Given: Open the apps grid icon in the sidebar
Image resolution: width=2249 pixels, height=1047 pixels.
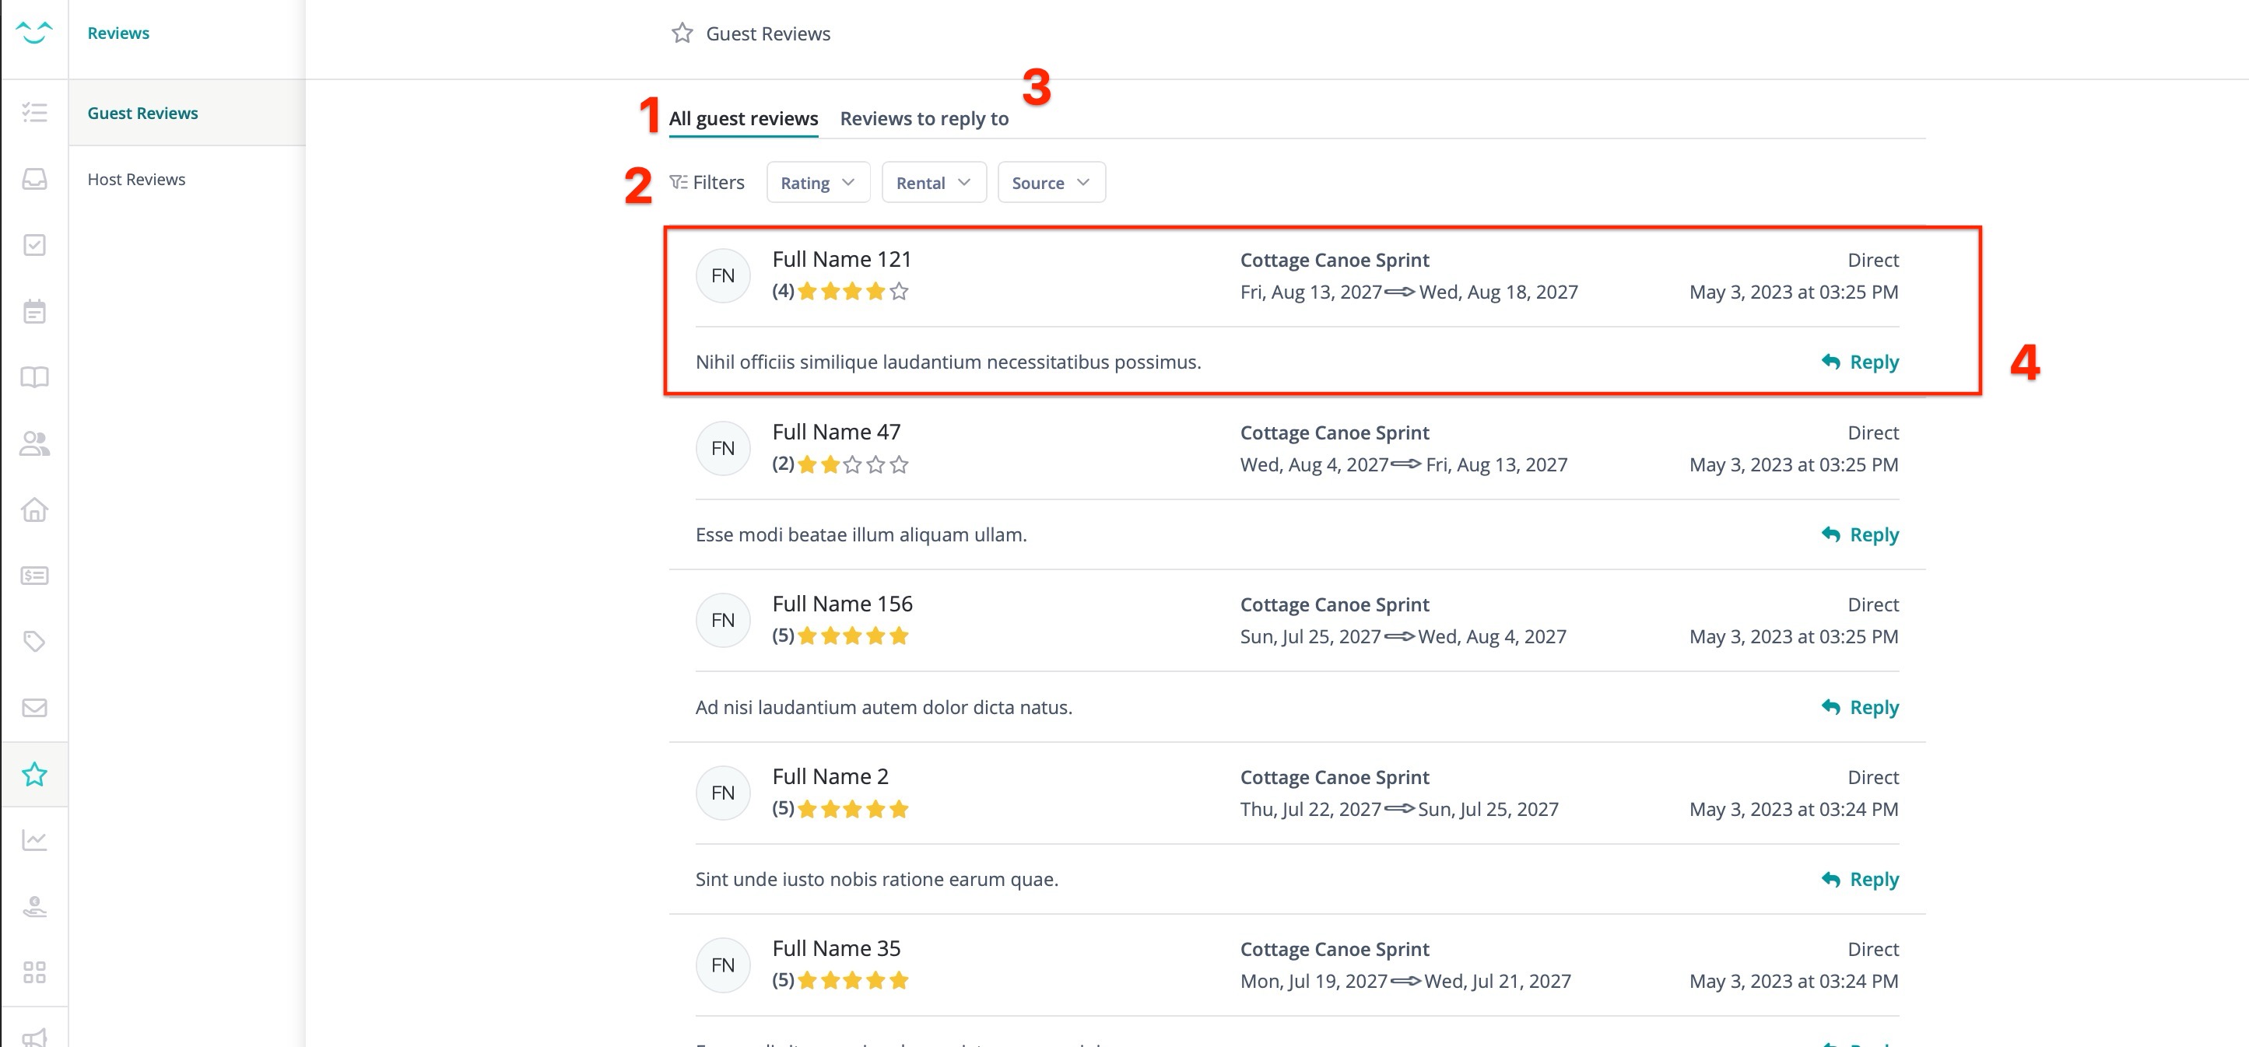Looking at the screenshot, I should point(34,972).
